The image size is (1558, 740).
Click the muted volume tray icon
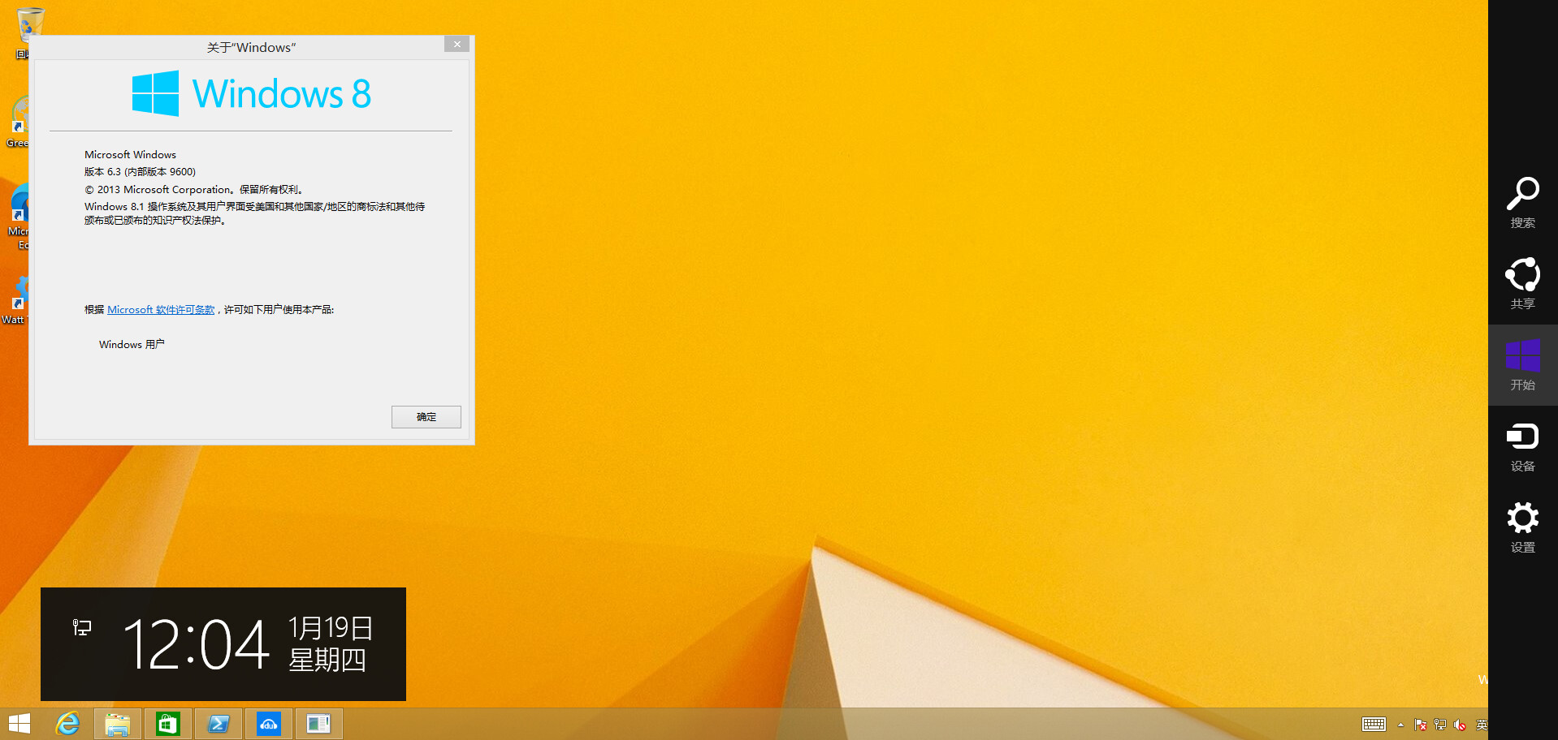1460,725
